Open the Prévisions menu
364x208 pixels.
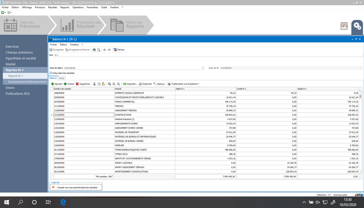click(x=40, y=7)
